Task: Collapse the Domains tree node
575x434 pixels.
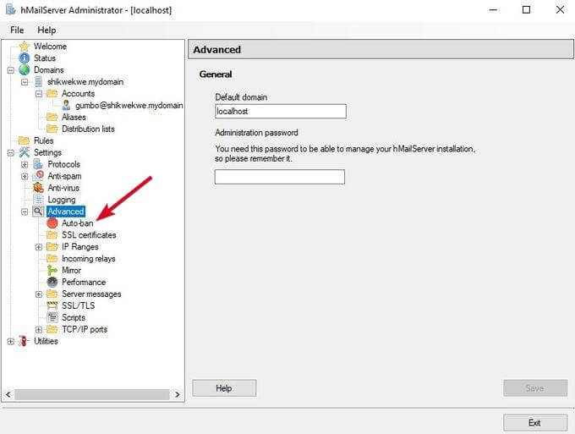Action: (x=11, y=69)
